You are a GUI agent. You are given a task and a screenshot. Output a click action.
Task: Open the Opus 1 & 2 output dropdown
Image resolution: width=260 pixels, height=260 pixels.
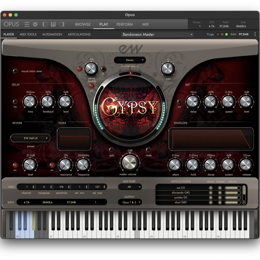[130, 202]
